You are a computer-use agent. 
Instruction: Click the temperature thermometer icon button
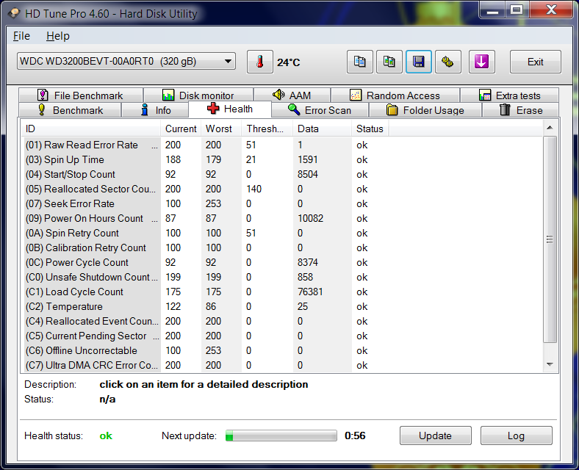point(260,62)
